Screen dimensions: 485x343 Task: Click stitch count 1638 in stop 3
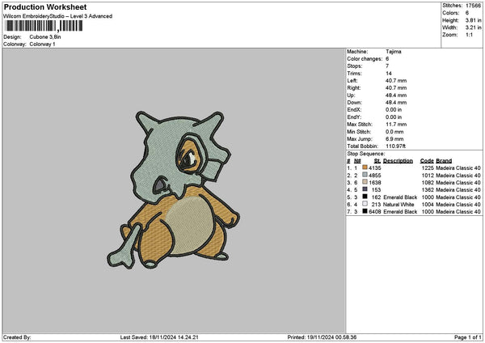(x=375, y=183)
